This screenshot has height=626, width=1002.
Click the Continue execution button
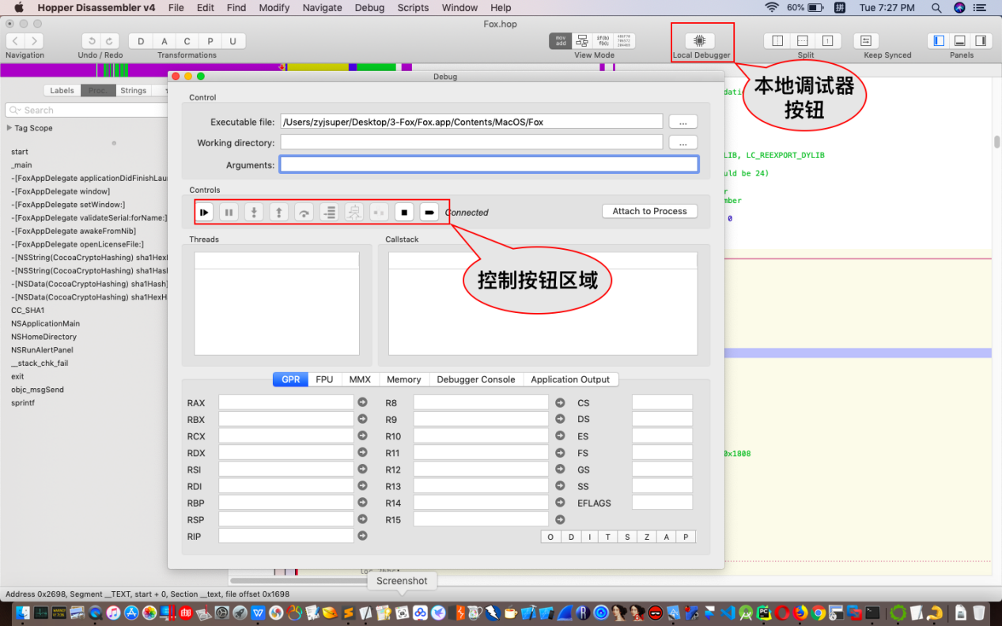[204, 212]
